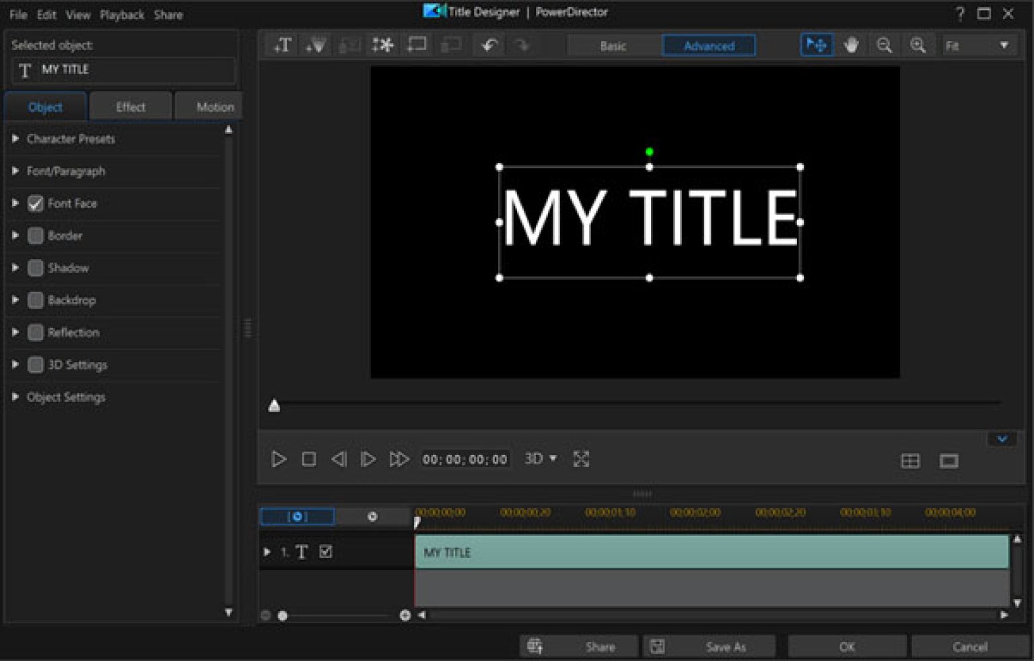Image resolution: width=1034 pixels, height=661 pixels.
Task: Click the Undo arrow icon
Action: pos(489,45)
